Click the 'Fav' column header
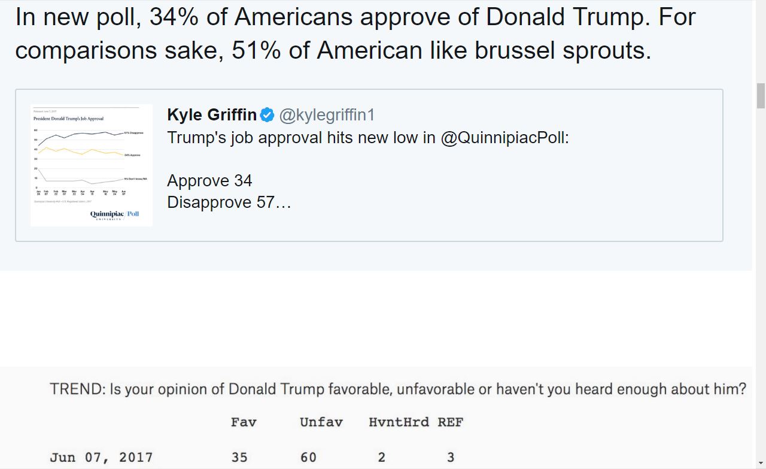Viewport: 766px width, 469px height. (x=244, y=422)
